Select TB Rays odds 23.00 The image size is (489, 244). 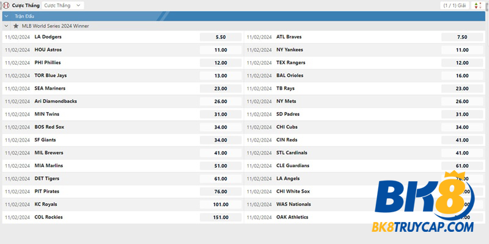tap(462, 88)
